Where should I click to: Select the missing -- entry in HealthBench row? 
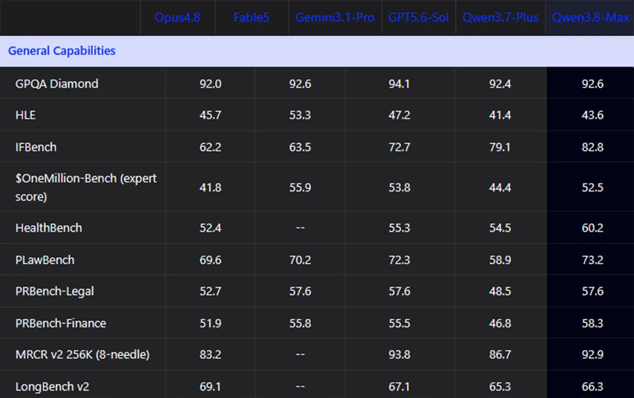[x=300, y=228]
